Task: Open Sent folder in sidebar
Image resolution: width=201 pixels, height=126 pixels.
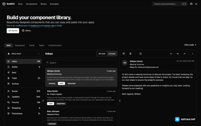Action: 24,72
